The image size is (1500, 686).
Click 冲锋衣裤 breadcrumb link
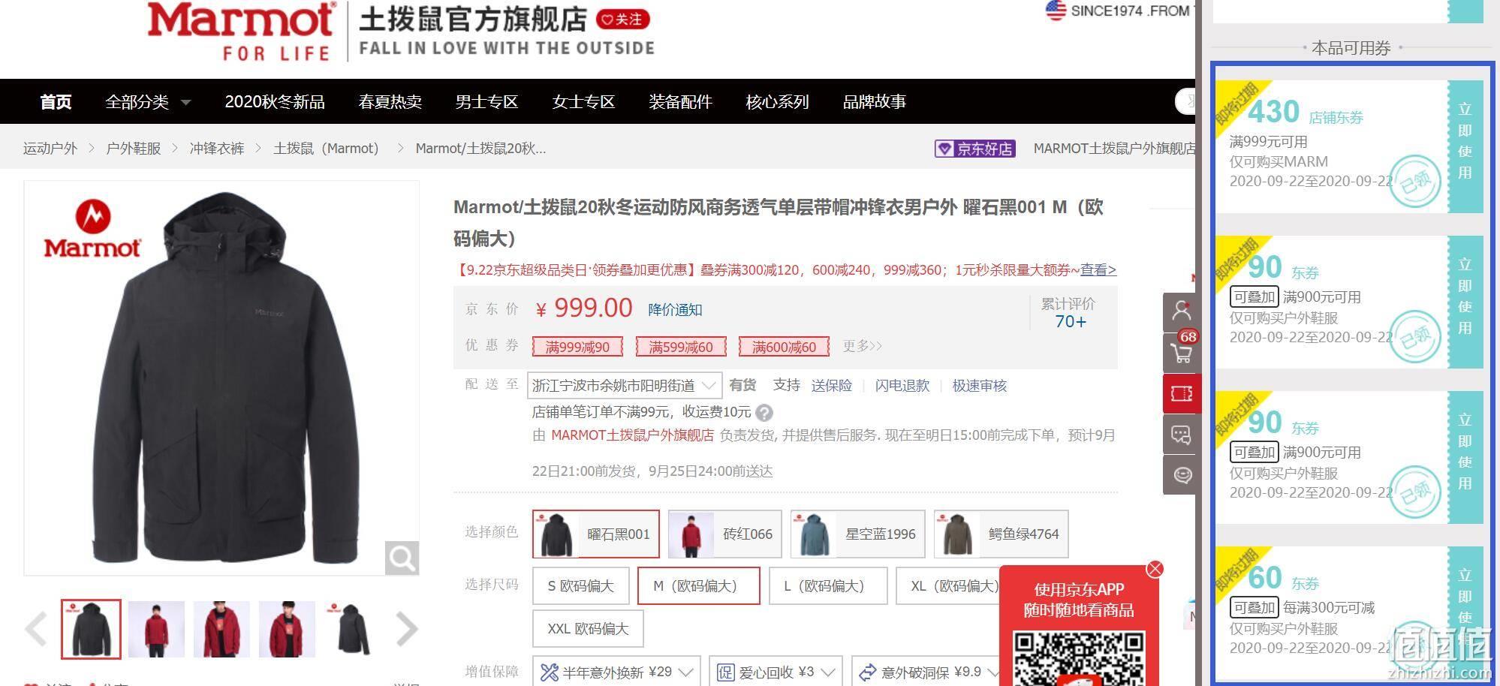217,149
